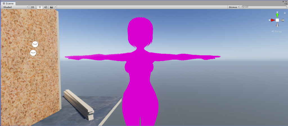The width and height of the screenshot is (288, 126).
Task: Toggle the orientation gizmo lock icon
Action: point(285,13)
